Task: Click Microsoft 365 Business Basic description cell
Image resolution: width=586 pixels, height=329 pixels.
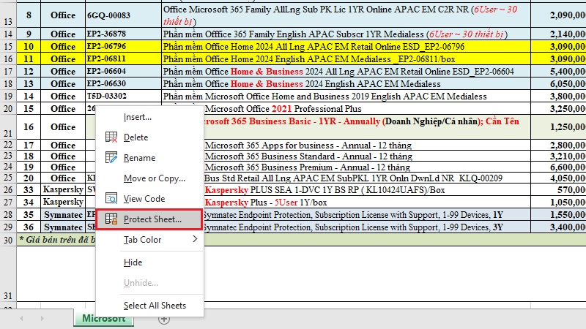Action: pyautogui.click(x=367, y=126)
